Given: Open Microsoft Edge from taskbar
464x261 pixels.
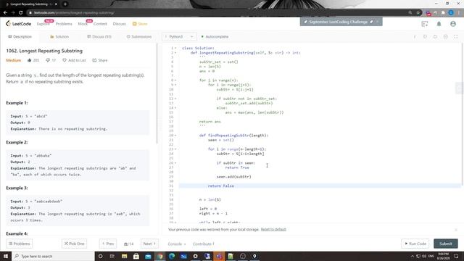Looking at the screenshot, I should click(172, 256).
